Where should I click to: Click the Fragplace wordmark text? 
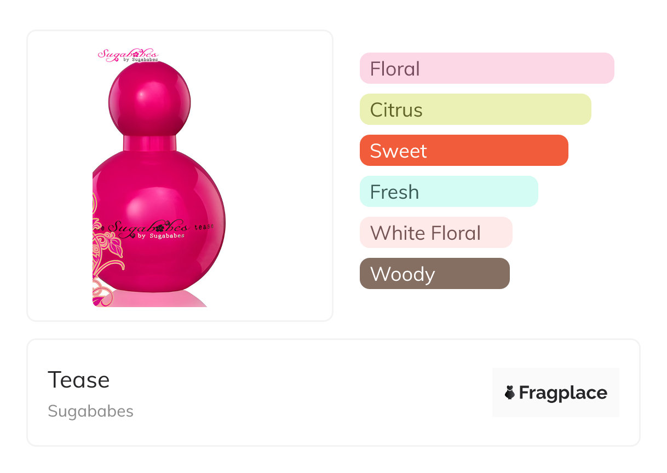(x=563, y=393)
